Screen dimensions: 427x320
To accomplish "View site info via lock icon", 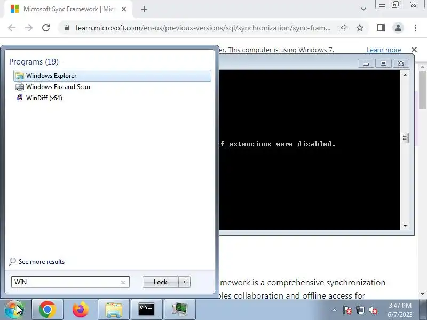I will click(x=67, y=28).
